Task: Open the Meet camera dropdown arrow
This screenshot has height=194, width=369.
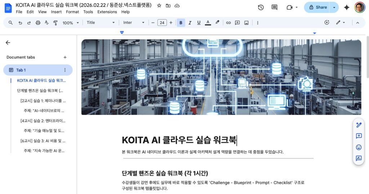Action: [297, 7]
